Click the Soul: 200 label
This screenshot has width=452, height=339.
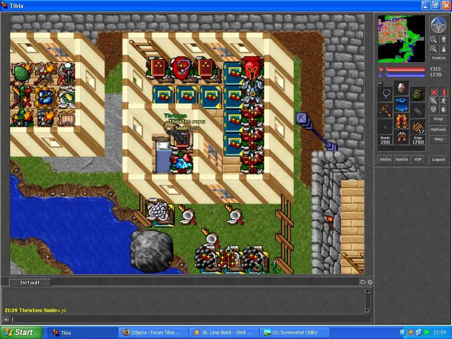pyautogui.click(x=385, y=140)
